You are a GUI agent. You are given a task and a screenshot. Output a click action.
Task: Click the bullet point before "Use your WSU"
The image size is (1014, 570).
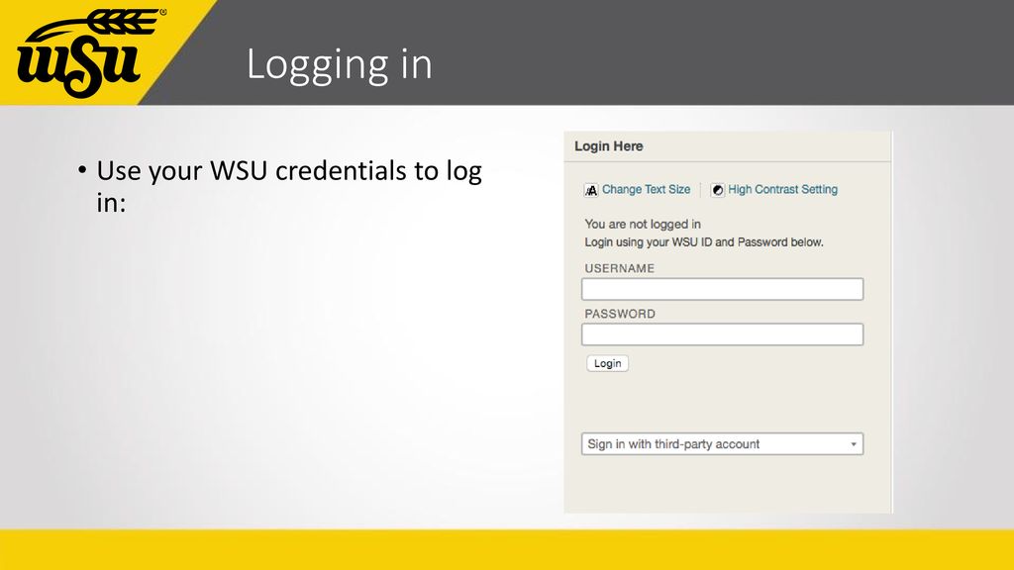click(82, 170)
